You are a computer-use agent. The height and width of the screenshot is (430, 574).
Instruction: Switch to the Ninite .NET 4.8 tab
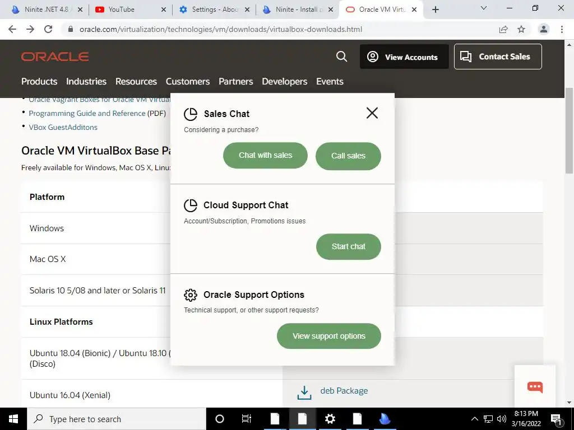(47, 10)
